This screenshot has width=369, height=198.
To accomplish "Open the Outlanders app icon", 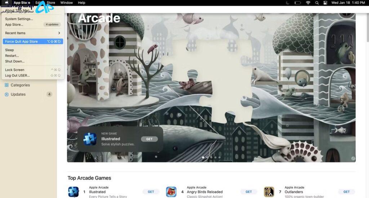I will click(x=269, y=192).
